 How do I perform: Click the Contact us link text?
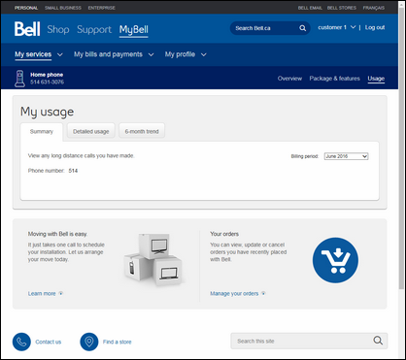point(49,342)
